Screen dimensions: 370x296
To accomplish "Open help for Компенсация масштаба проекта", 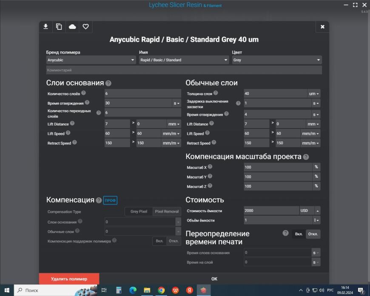I will pyautogui.click(x=306, y=157).
